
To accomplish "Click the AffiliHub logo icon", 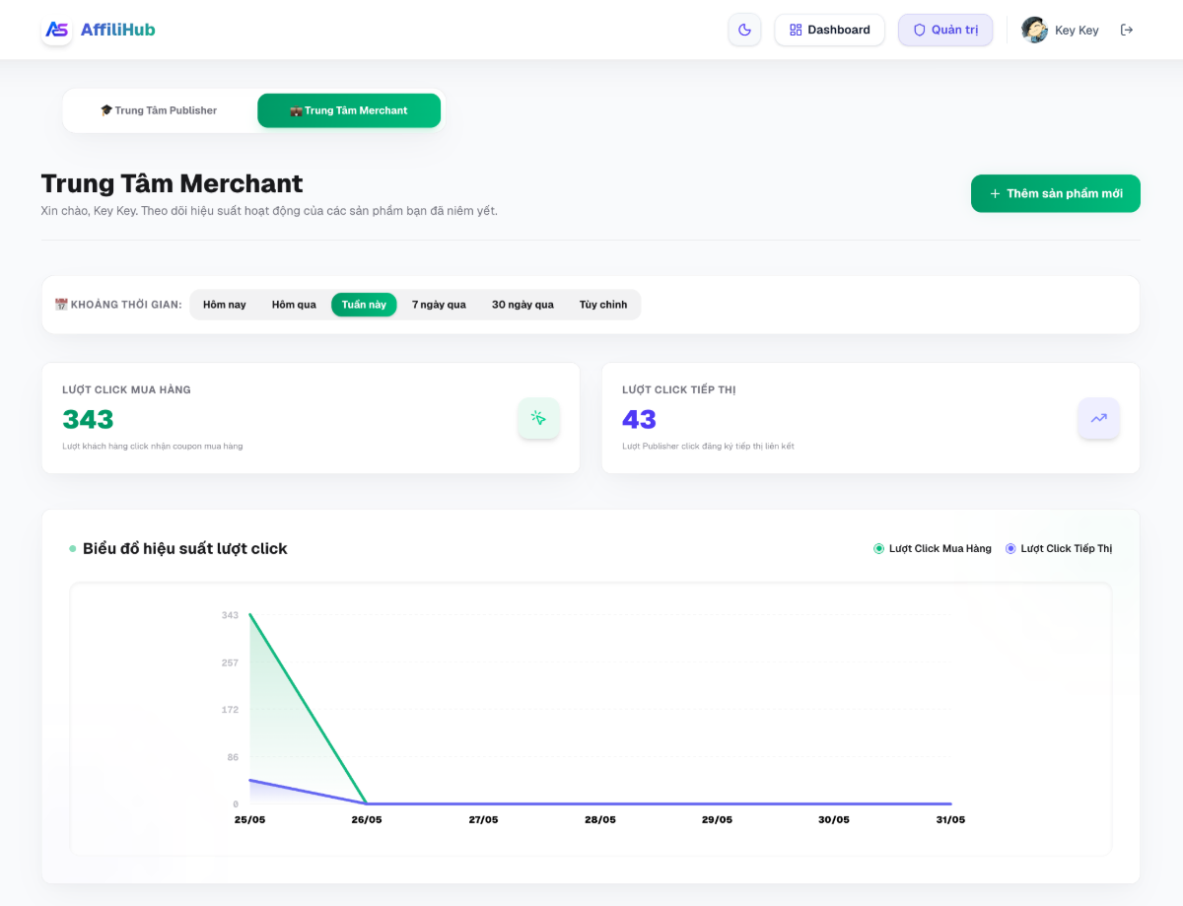I will (x=57, y=30).
